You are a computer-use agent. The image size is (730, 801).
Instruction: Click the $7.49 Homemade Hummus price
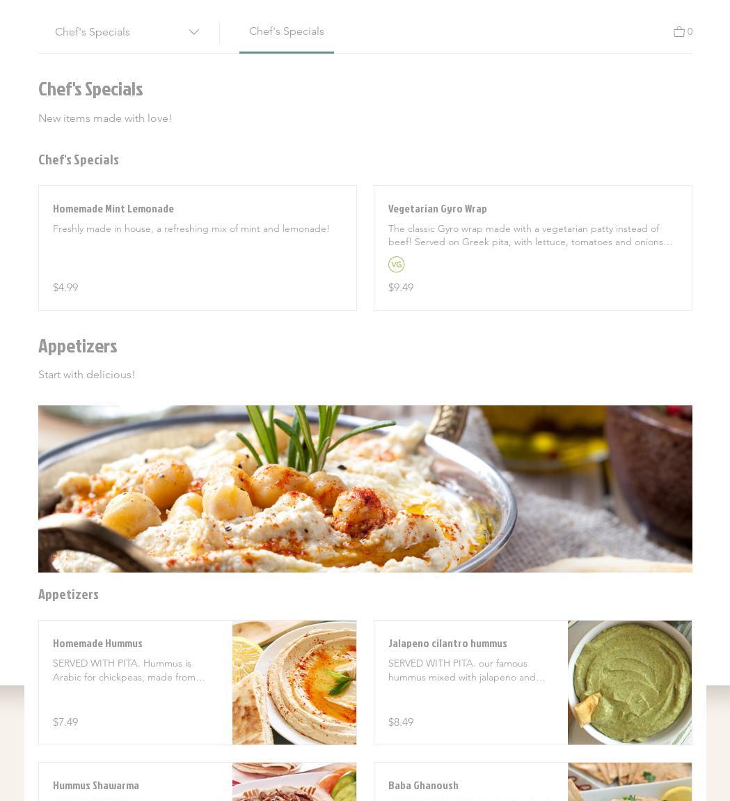[x=65, y=722]
